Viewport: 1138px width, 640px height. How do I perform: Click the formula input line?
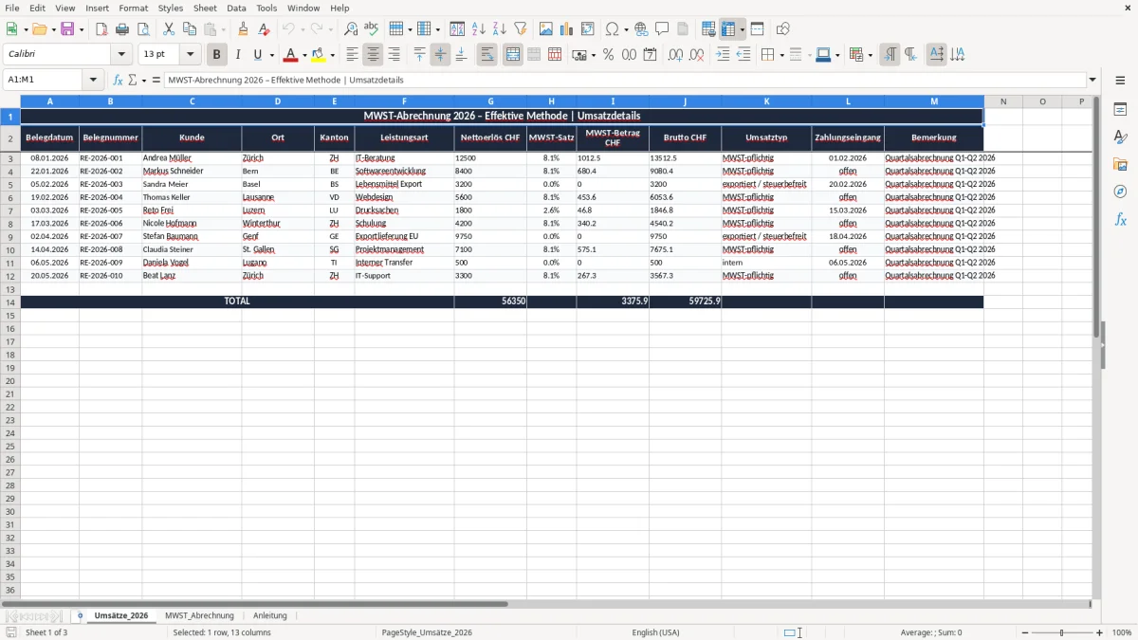coord(624,81)
